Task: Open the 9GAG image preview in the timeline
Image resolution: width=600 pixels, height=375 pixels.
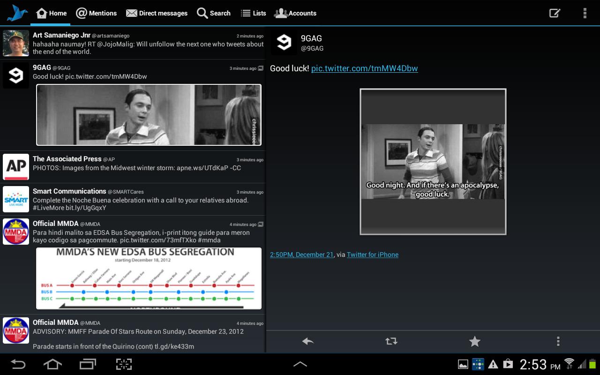Action: point(149,115)
